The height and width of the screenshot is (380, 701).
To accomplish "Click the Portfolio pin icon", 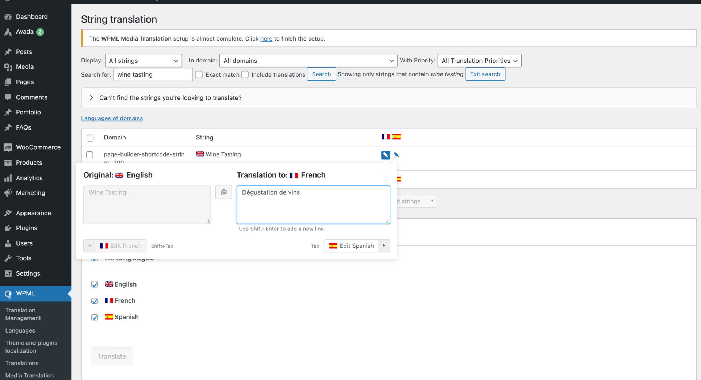I will point(8,112).
